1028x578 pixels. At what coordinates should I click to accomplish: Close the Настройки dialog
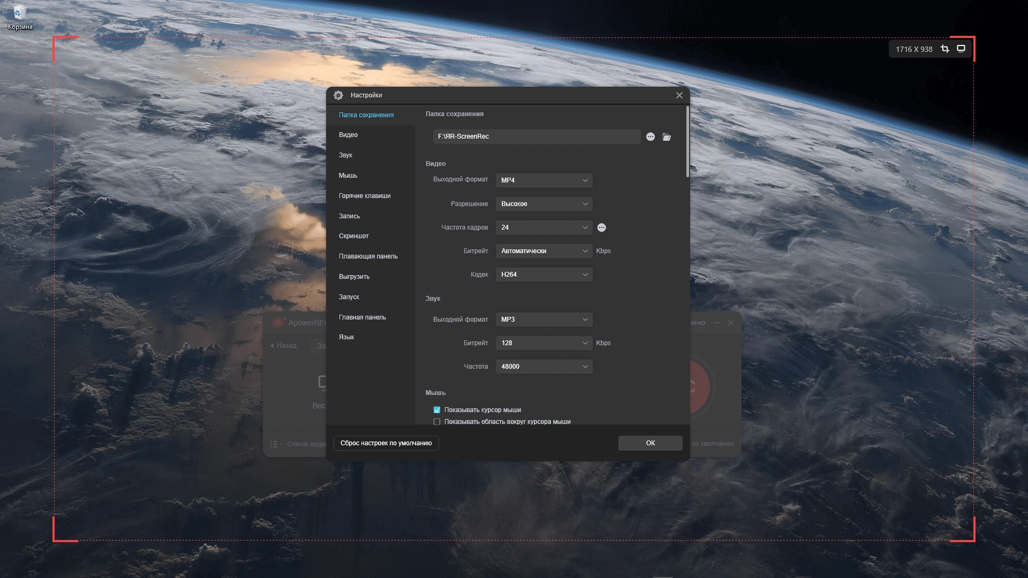click(x=679, y=95)
